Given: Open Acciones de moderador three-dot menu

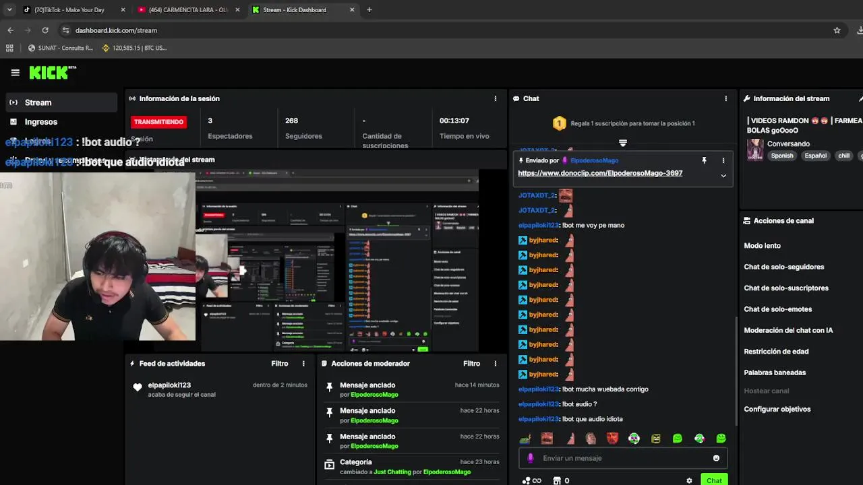Looking at the screenshot, I should tap(496, 364).
